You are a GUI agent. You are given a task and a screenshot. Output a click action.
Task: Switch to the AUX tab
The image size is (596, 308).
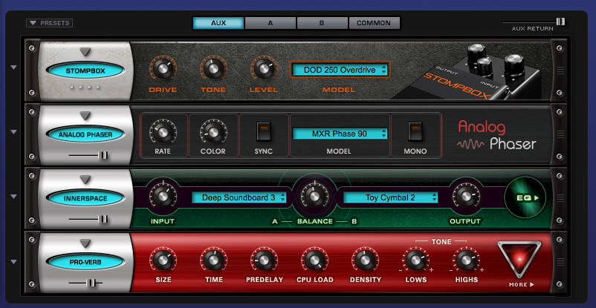(218, 23)
